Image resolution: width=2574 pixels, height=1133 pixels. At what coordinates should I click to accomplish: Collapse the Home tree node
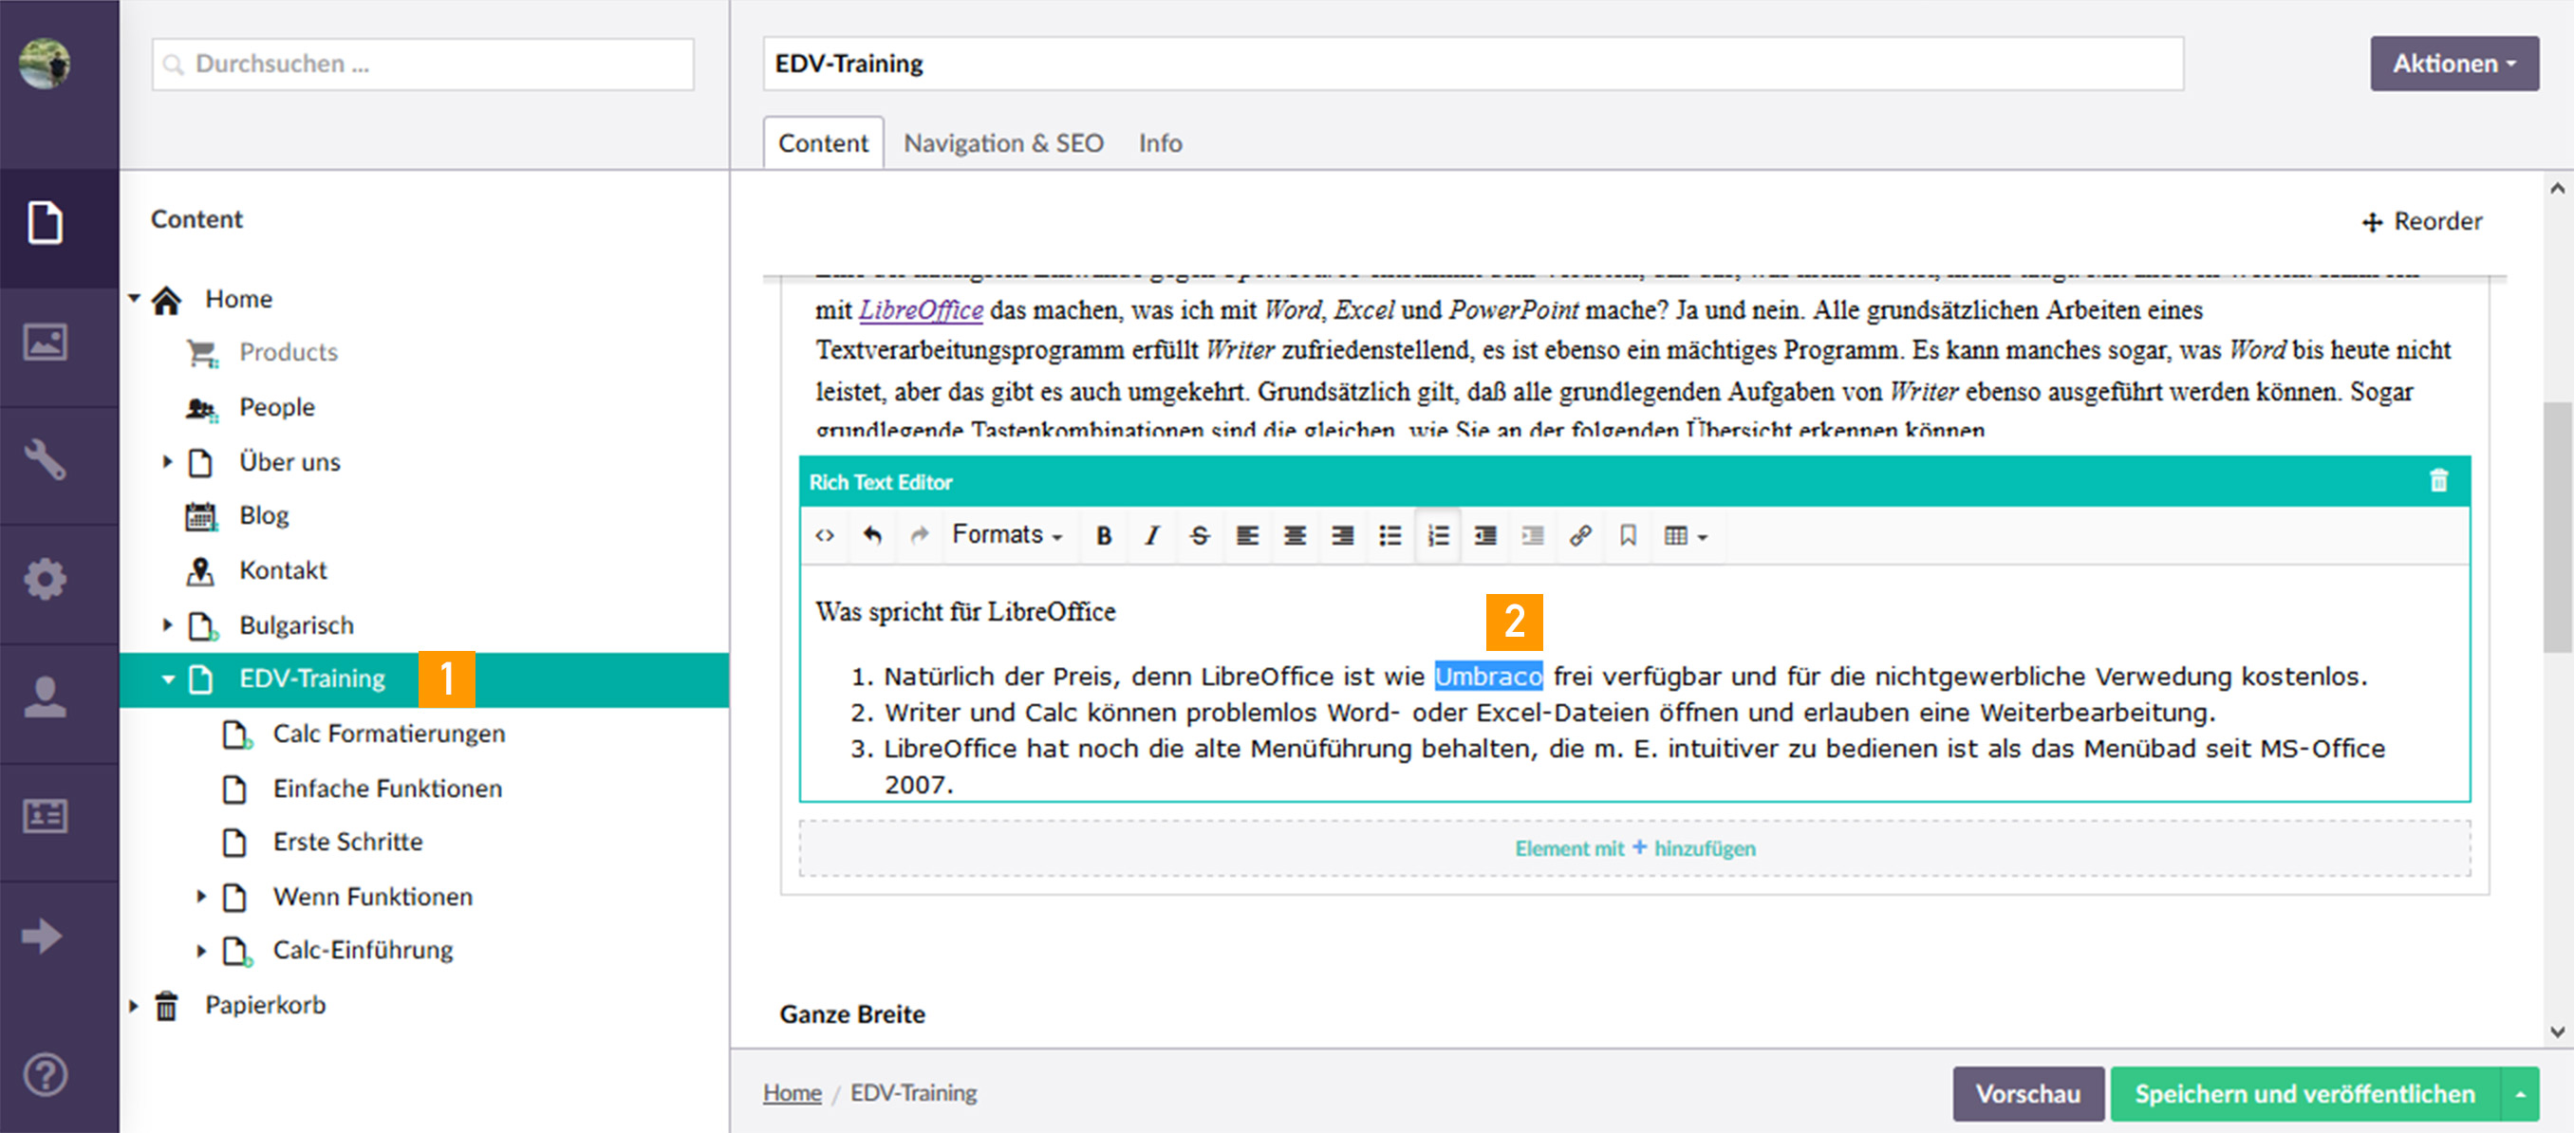click(x=134, y=298)
